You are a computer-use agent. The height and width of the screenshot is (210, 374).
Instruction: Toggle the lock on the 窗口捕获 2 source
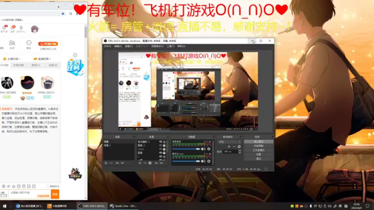pos(164,142)
